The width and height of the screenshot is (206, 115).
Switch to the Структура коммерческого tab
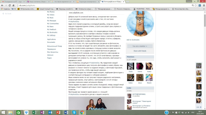pos(88,2)
